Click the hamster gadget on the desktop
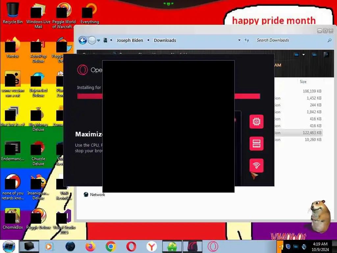The image size is (337, 253). point(320,216)
